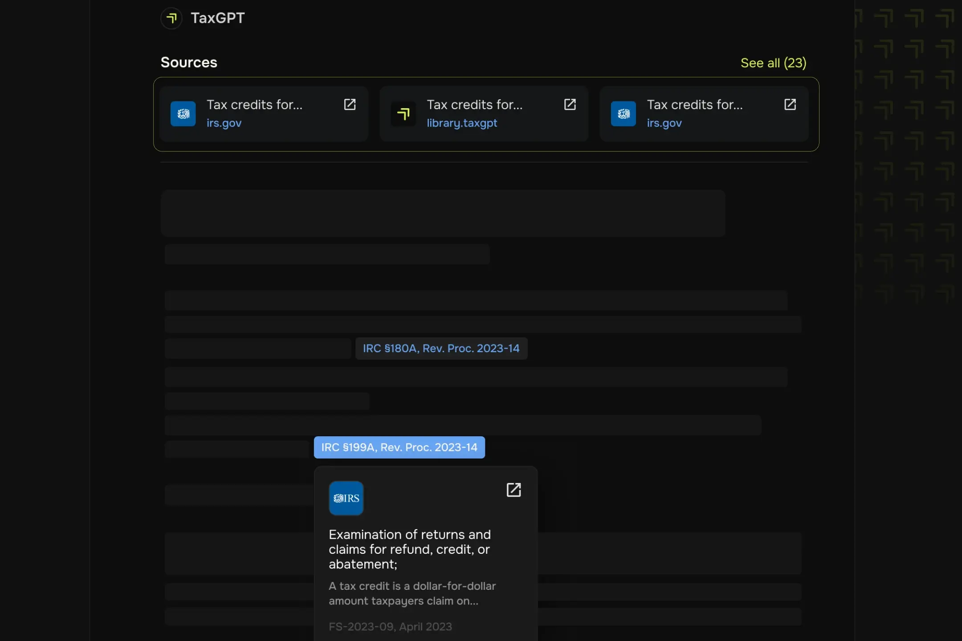Click the See all (23) link

tap(773, 63)
